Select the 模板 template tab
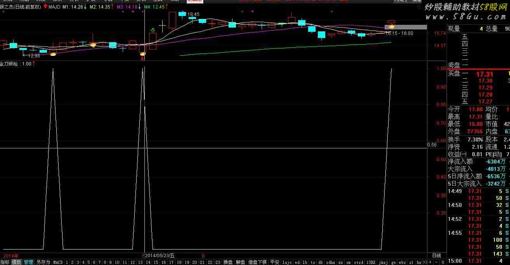The height and width of the screenshot is (265, 510). pyautogui.click(x=16, y=262)
